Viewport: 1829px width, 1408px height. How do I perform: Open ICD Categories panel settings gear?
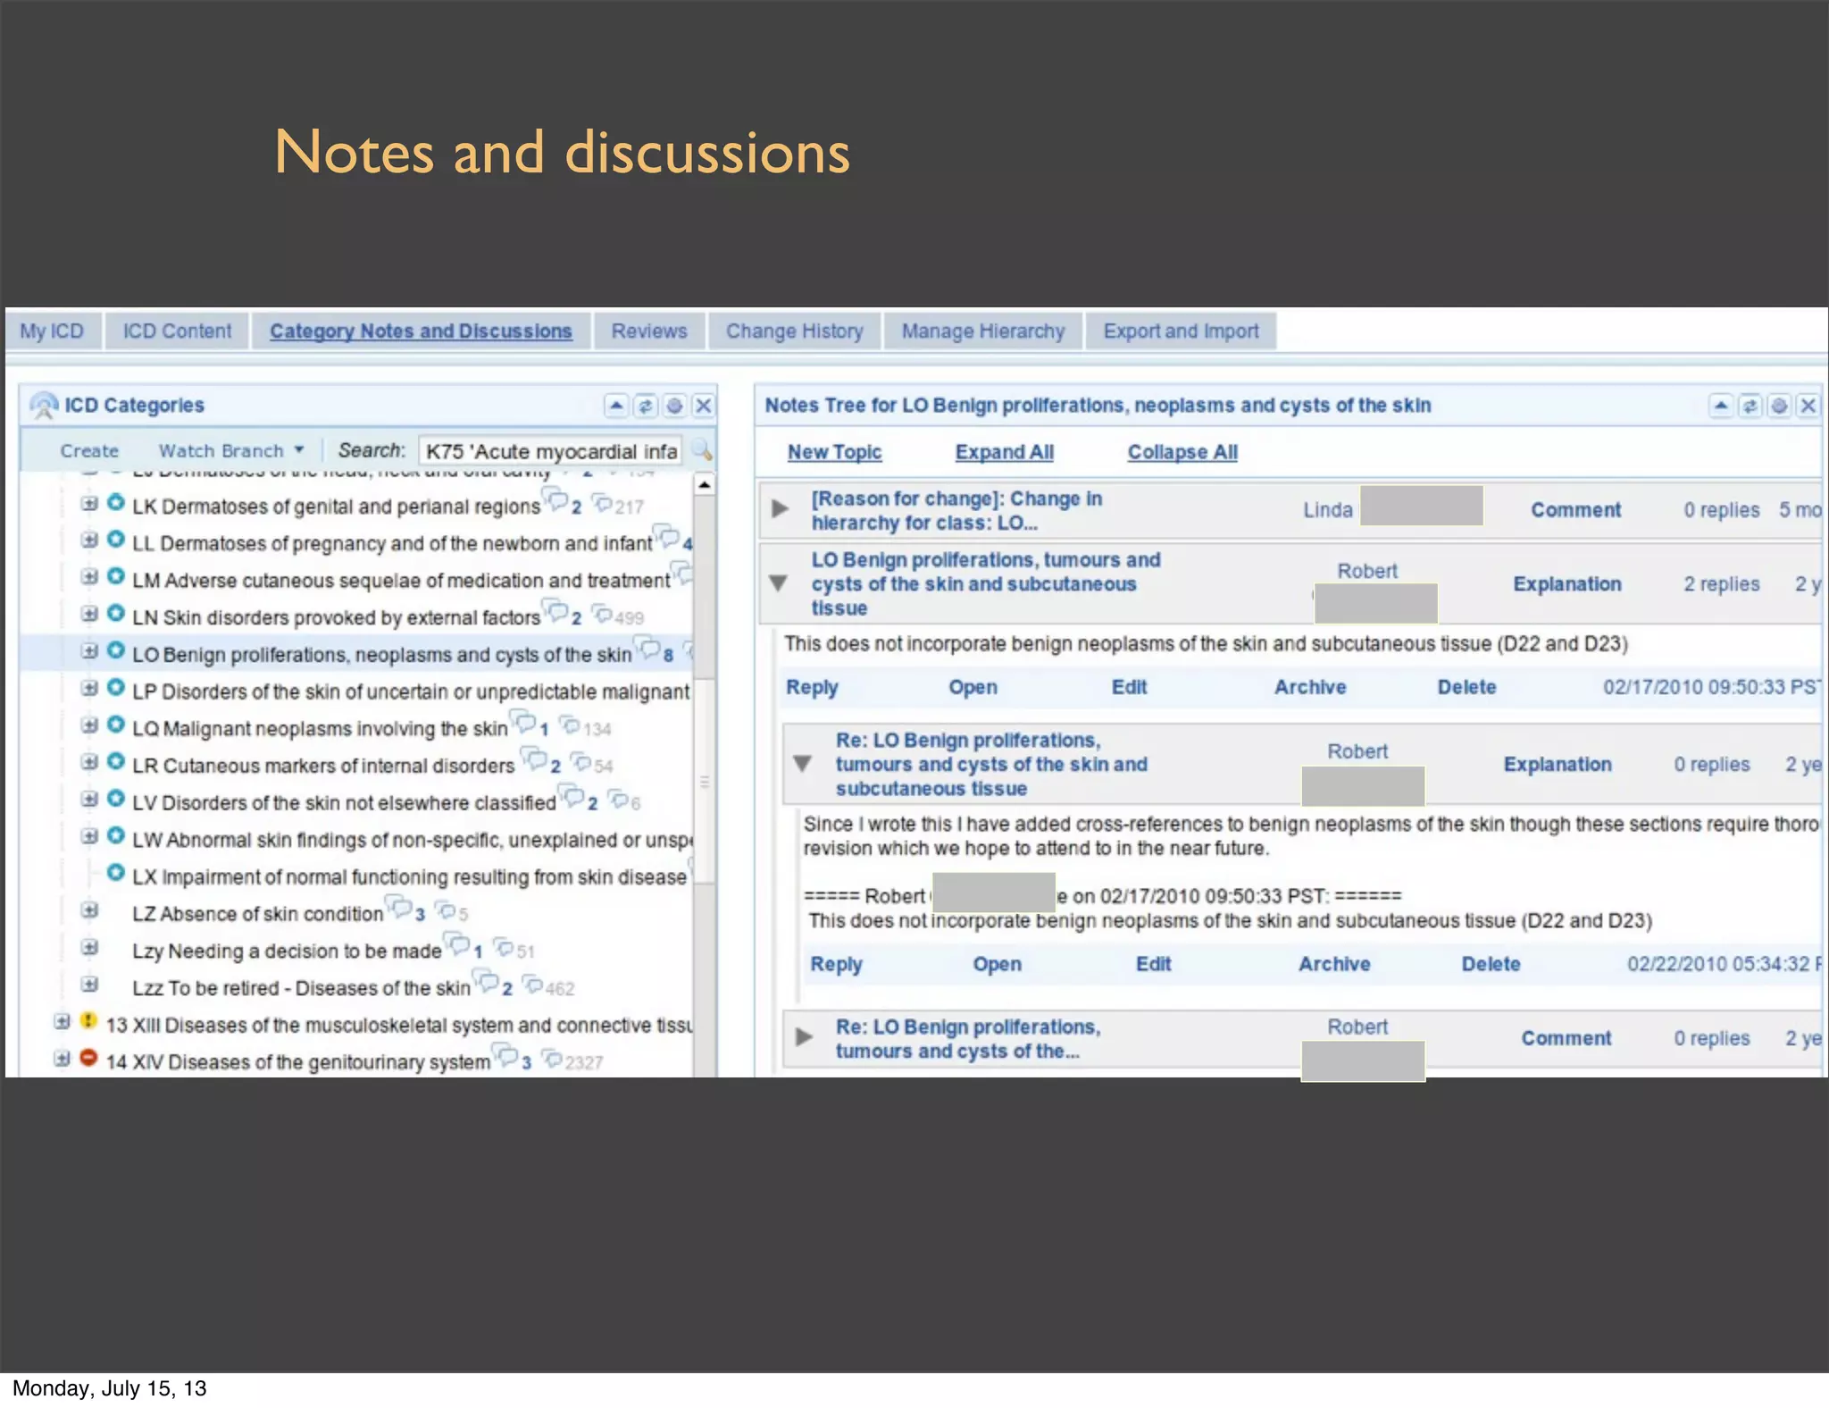pyautogui.click(x=675, y=406)
